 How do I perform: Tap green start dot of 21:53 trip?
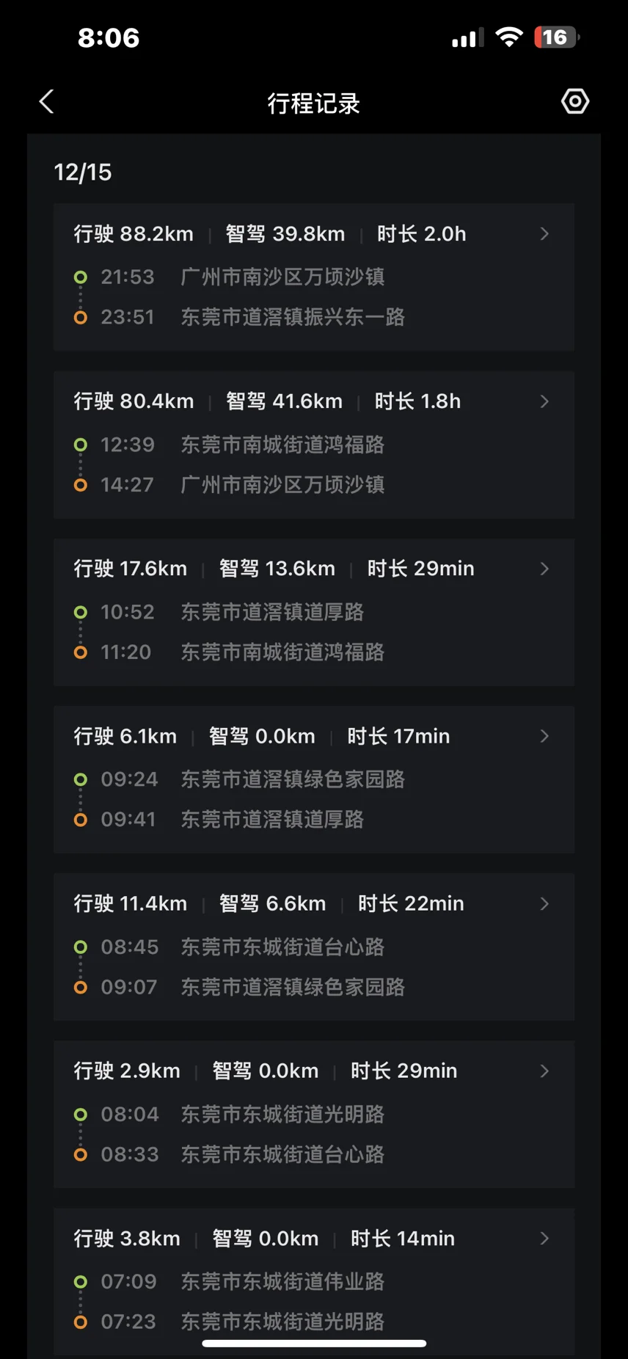(81, 277)
